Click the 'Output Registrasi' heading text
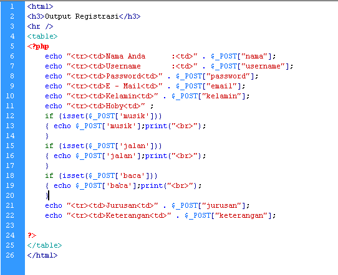Screen dimensions: 338x275 pyautogui.click(x=82, y=16)
